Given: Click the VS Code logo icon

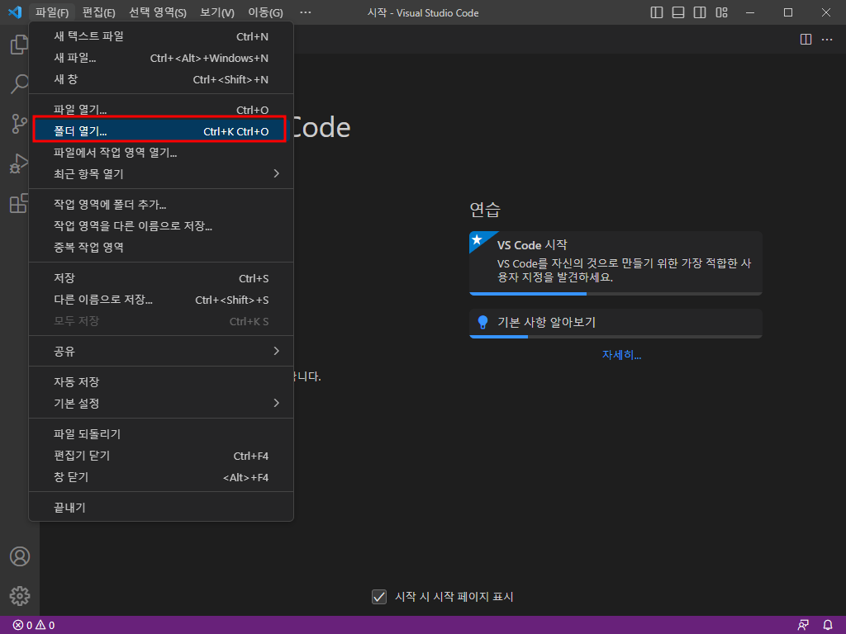Looking at the screenshot, I should pyautogui.click(x=15, y=12).
